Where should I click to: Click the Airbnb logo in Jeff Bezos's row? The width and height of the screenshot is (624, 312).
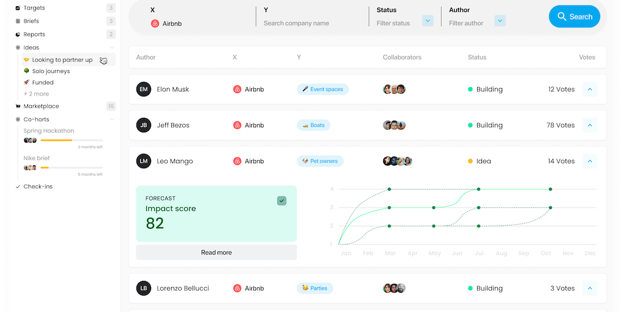coord(237,125)
